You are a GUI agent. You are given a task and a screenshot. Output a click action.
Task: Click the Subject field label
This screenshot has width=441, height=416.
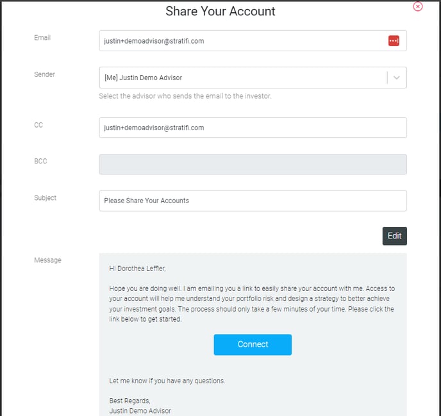45,198
